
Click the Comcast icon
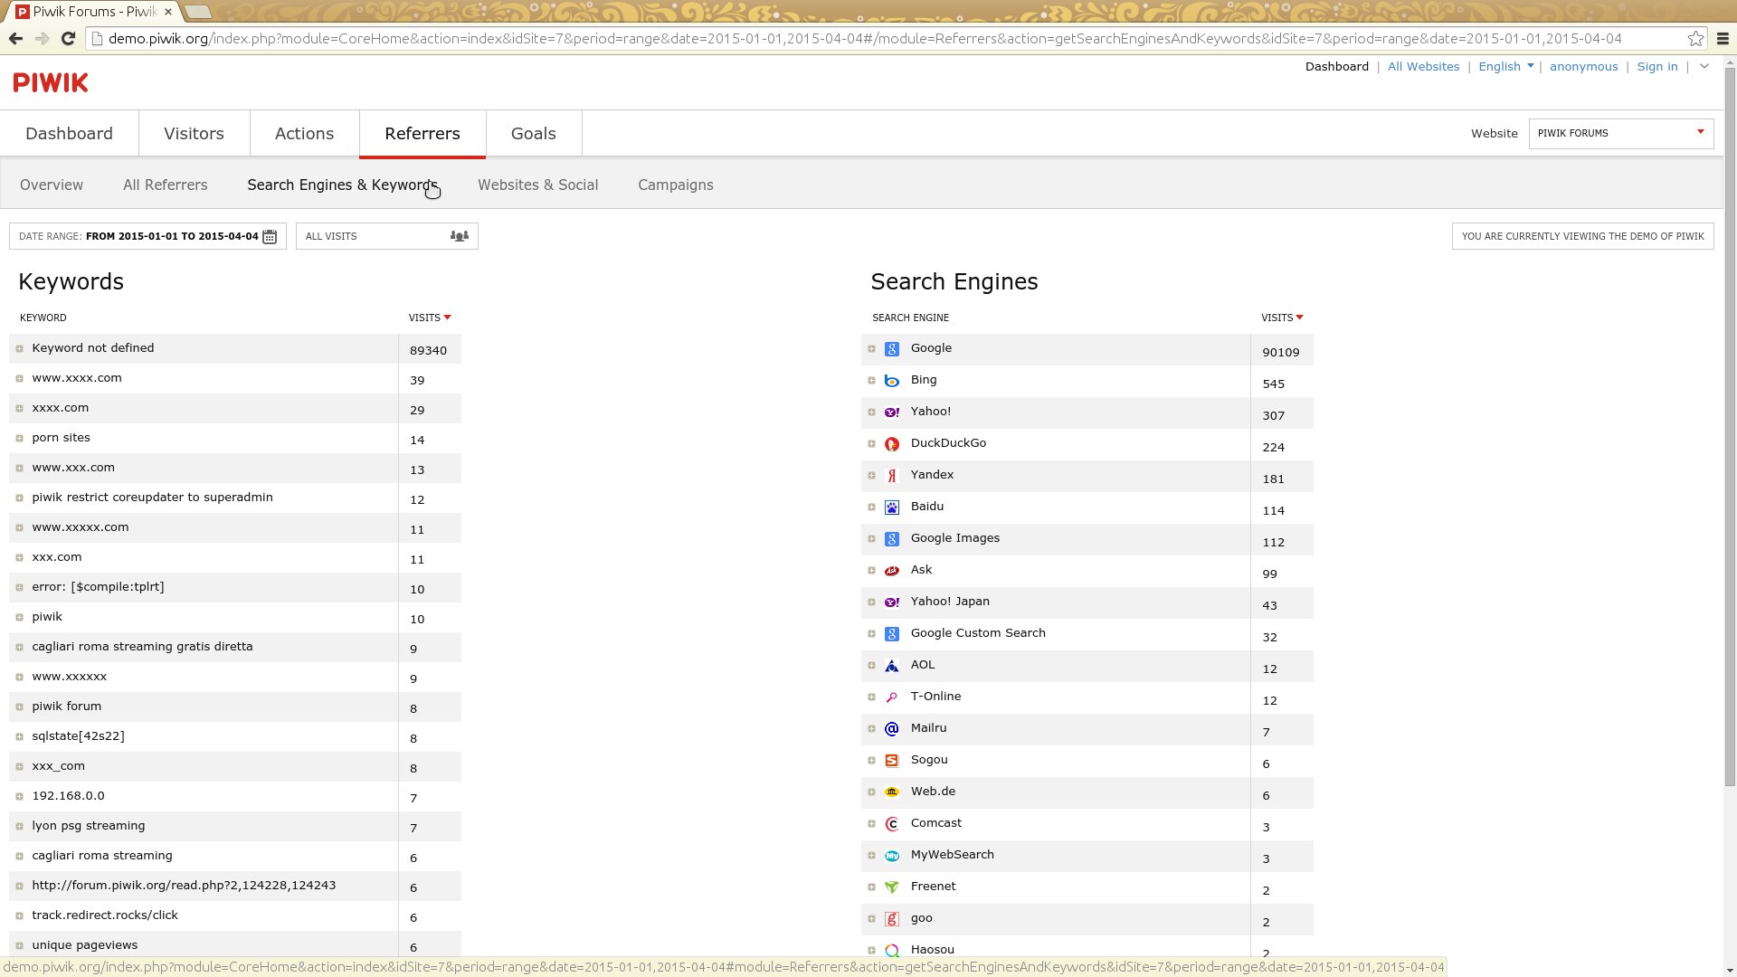pos(891,824)
